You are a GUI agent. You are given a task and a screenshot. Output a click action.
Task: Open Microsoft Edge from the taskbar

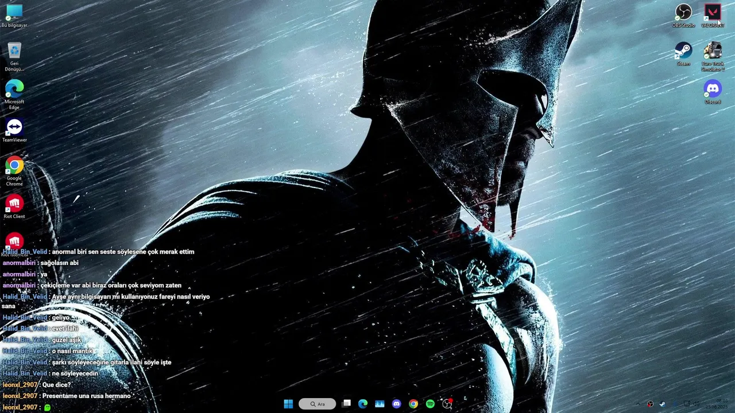click(x=363, y=404)
